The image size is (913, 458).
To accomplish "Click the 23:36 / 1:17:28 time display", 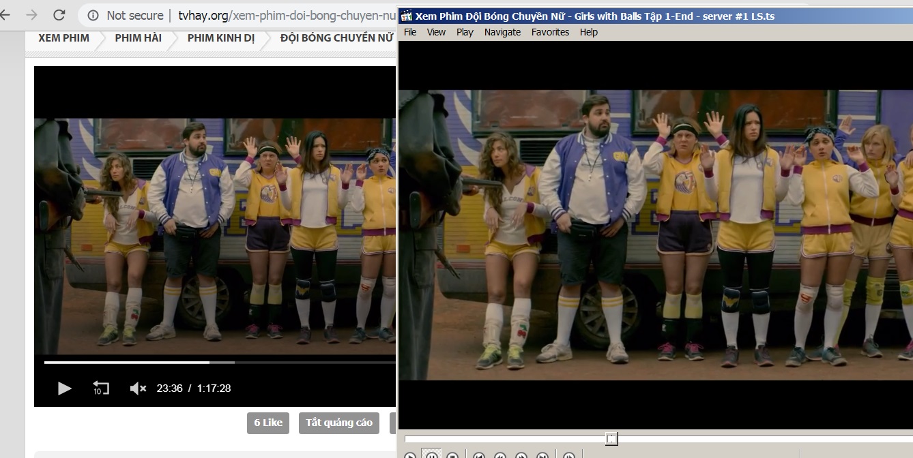I will (194, 388).
